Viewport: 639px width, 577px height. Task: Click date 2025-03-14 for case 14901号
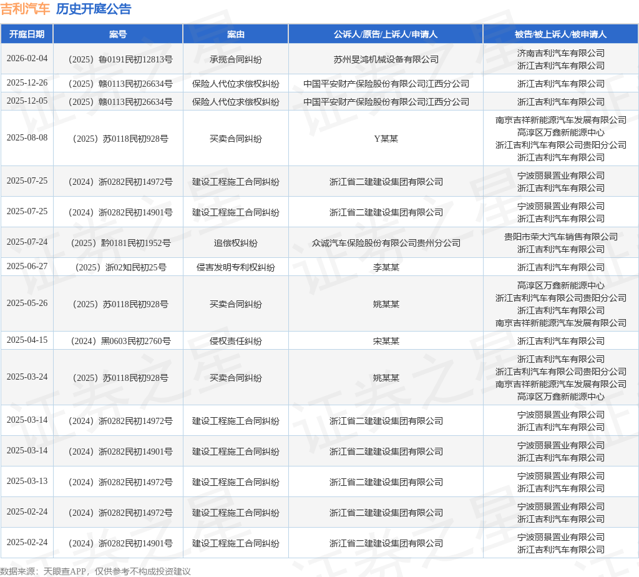27,451
